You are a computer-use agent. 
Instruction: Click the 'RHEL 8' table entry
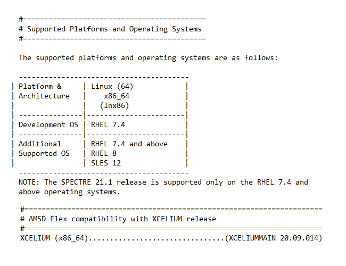click(104, 153)
